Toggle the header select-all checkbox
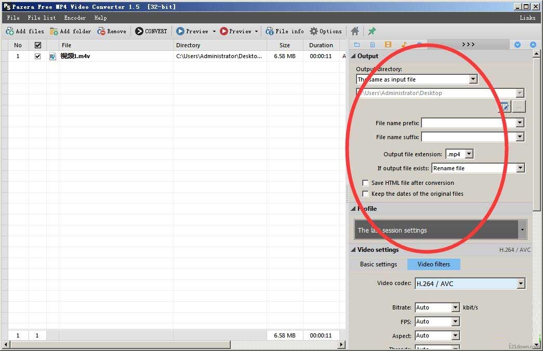The image size is (543, 351). click(x=38, y=45)
